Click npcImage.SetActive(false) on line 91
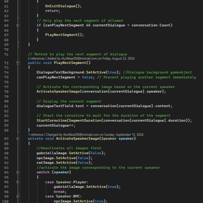 (64, 158)
